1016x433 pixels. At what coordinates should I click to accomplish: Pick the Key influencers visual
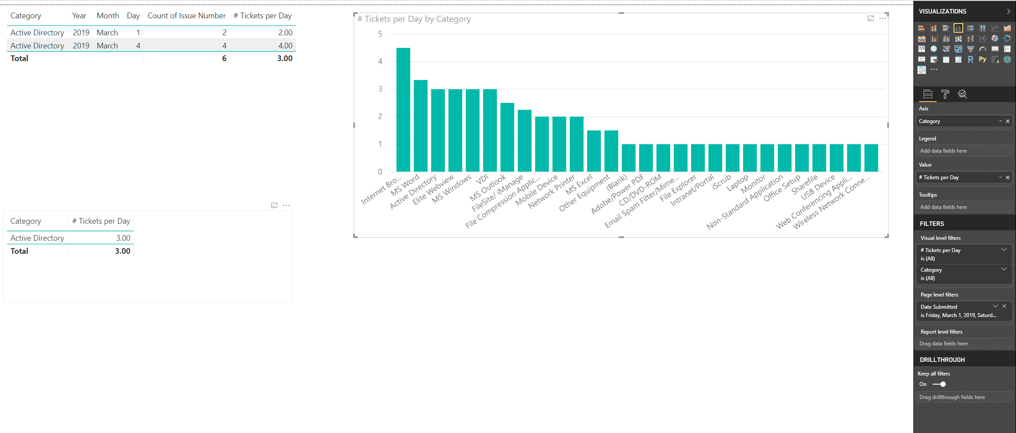pyautogui.click(x=995, y=59)
